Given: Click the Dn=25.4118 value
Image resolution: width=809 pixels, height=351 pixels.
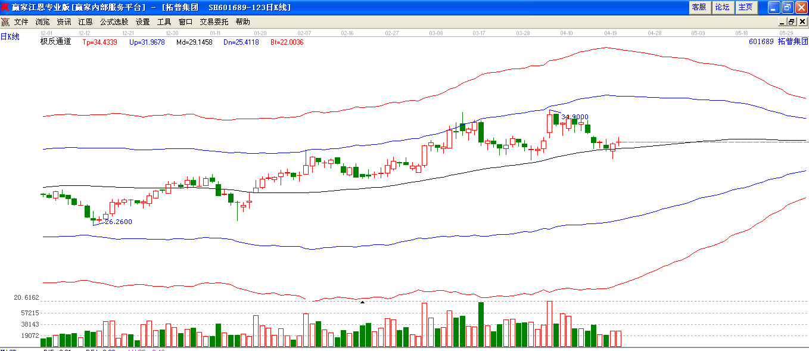Looking at the screenshot, I should [x=241, y=42].
